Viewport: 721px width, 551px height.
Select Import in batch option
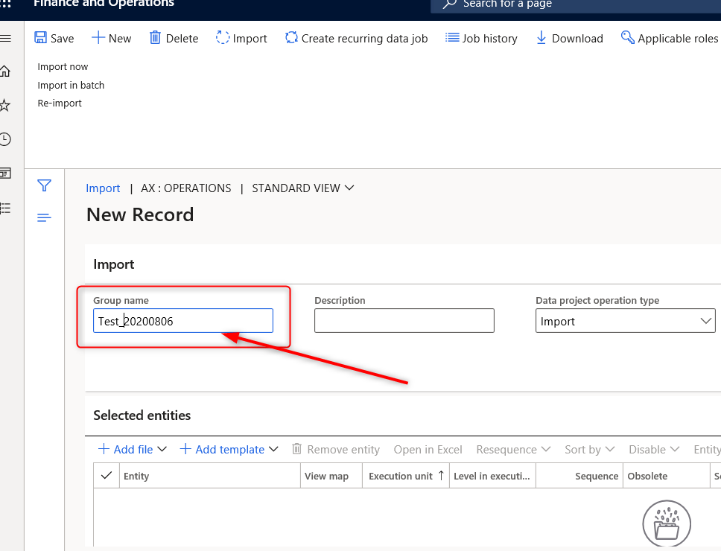(71, 85)
